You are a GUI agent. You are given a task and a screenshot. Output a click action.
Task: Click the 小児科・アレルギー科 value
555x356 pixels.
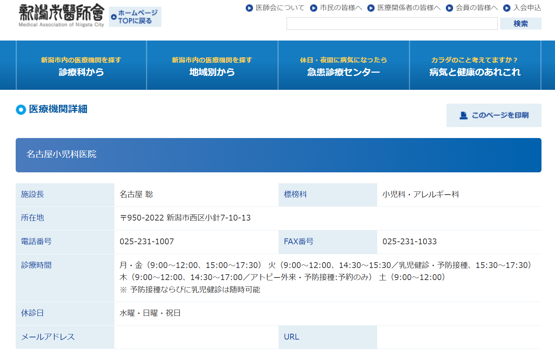pos(421,195)
